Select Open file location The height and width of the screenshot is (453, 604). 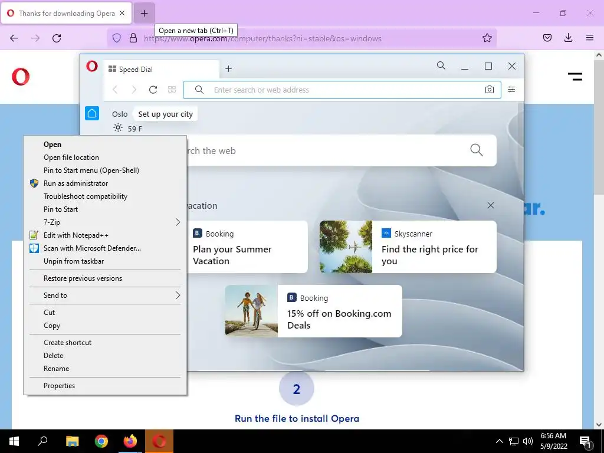[x=105, y=157]
